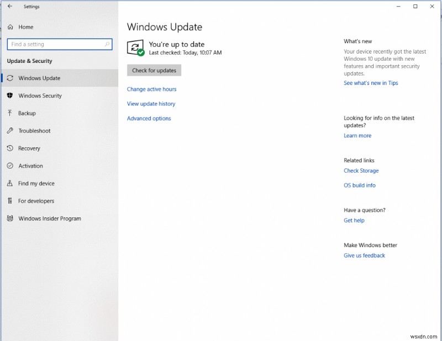The image size is (442, 341).
Task: View update history
Action: [x=151, y=104]
